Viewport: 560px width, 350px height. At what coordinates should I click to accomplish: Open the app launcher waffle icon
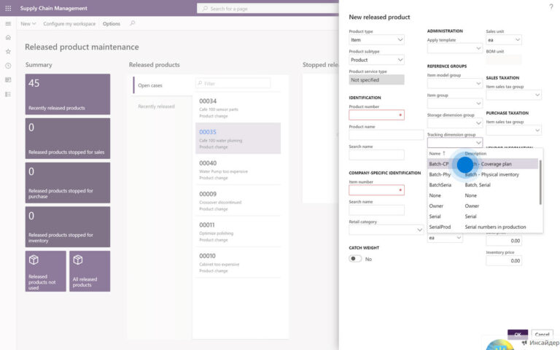(x=8, y=8)
